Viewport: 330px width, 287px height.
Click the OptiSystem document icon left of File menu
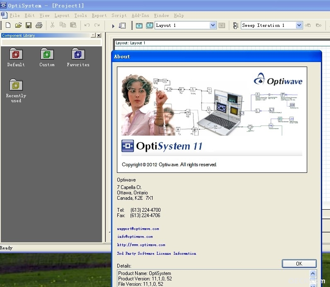[x=4, y=15]
